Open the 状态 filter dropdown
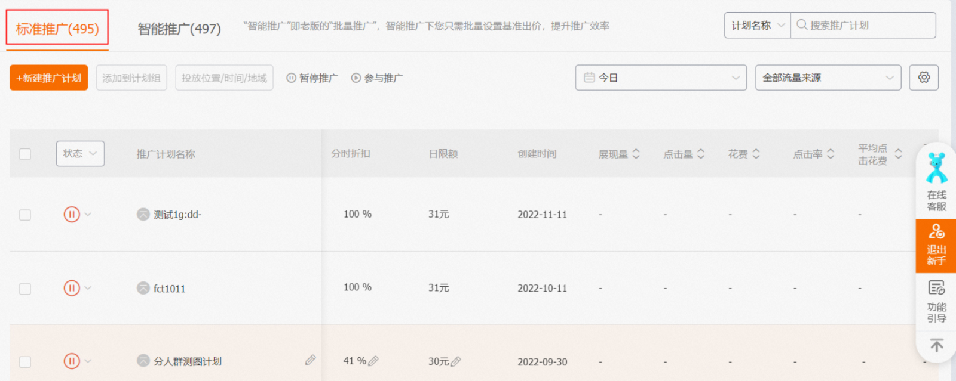 (x=80, y=153)
